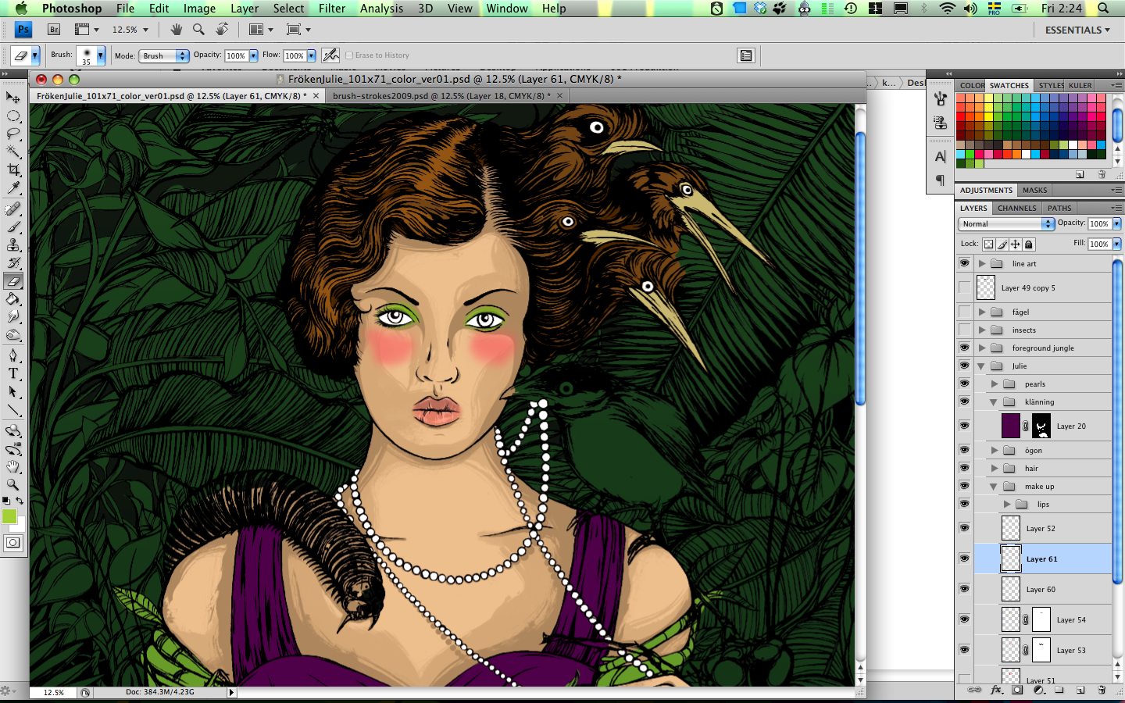Image resolution: width=1125 pixels, height=703 pixels.
Task: Toggle Quick Mask mode
Action: pos(13,543)
